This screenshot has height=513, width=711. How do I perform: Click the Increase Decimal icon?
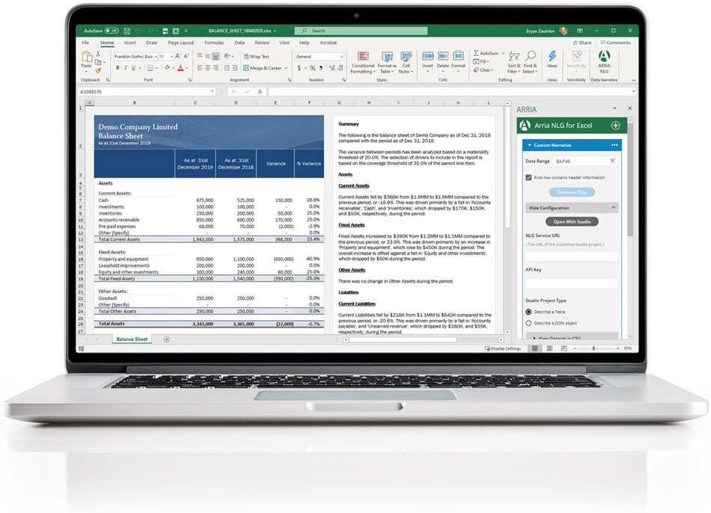332,68
